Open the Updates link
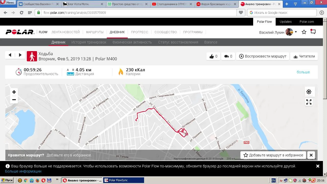Viewport: 327px width, 184px height. coord(286,22)
